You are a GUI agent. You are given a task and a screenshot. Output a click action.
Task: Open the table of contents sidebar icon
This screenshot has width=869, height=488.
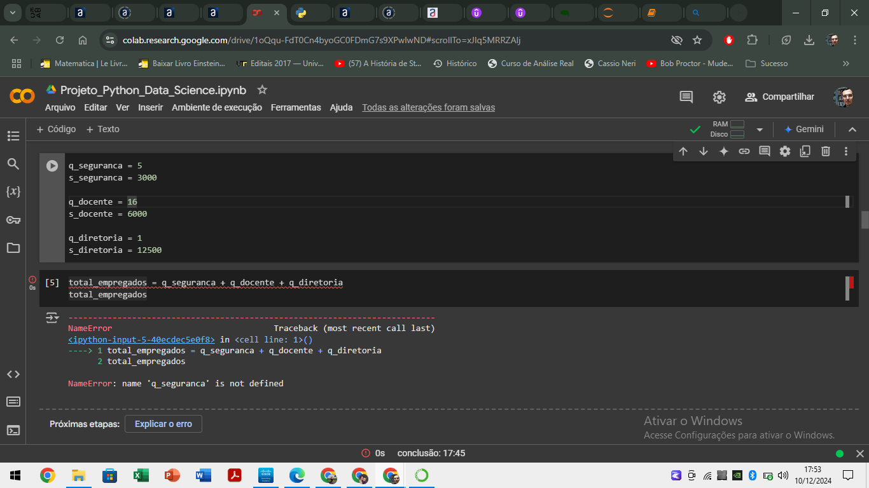pyautogui.click(x=13, y=136)
